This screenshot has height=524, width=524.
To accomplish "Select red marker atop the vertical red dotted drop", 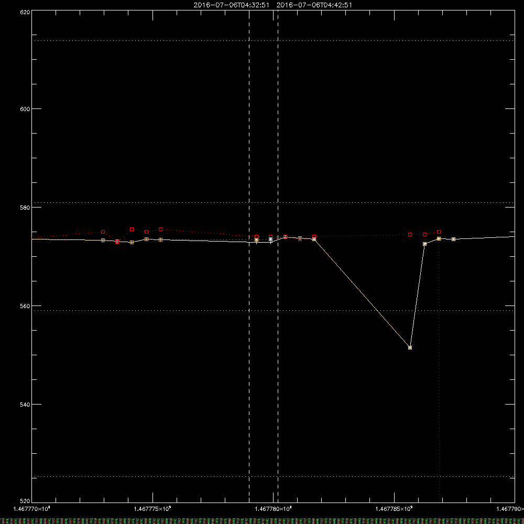I will [x=439, y=232].
